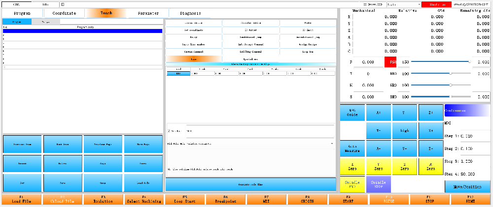
Task: Click the MPG Guide button
Action: (x=352, y=112)
